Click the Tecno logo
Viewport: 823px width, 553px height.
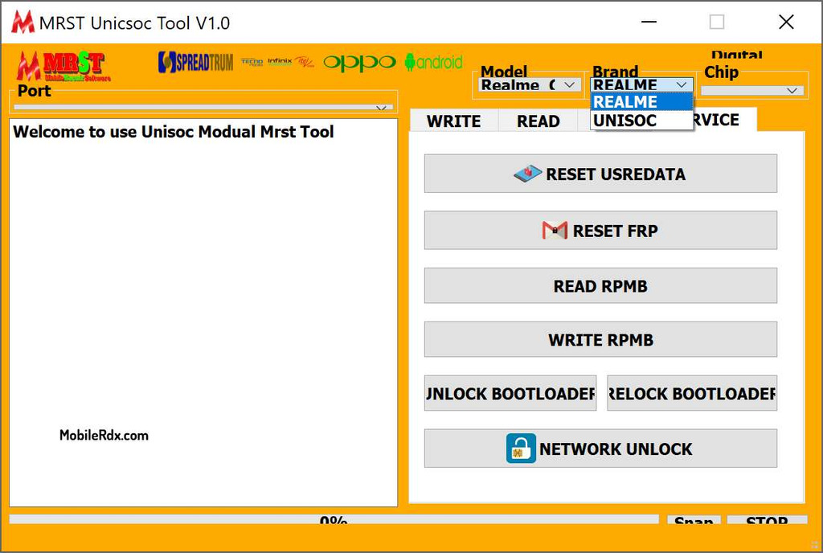coord(252,63)
